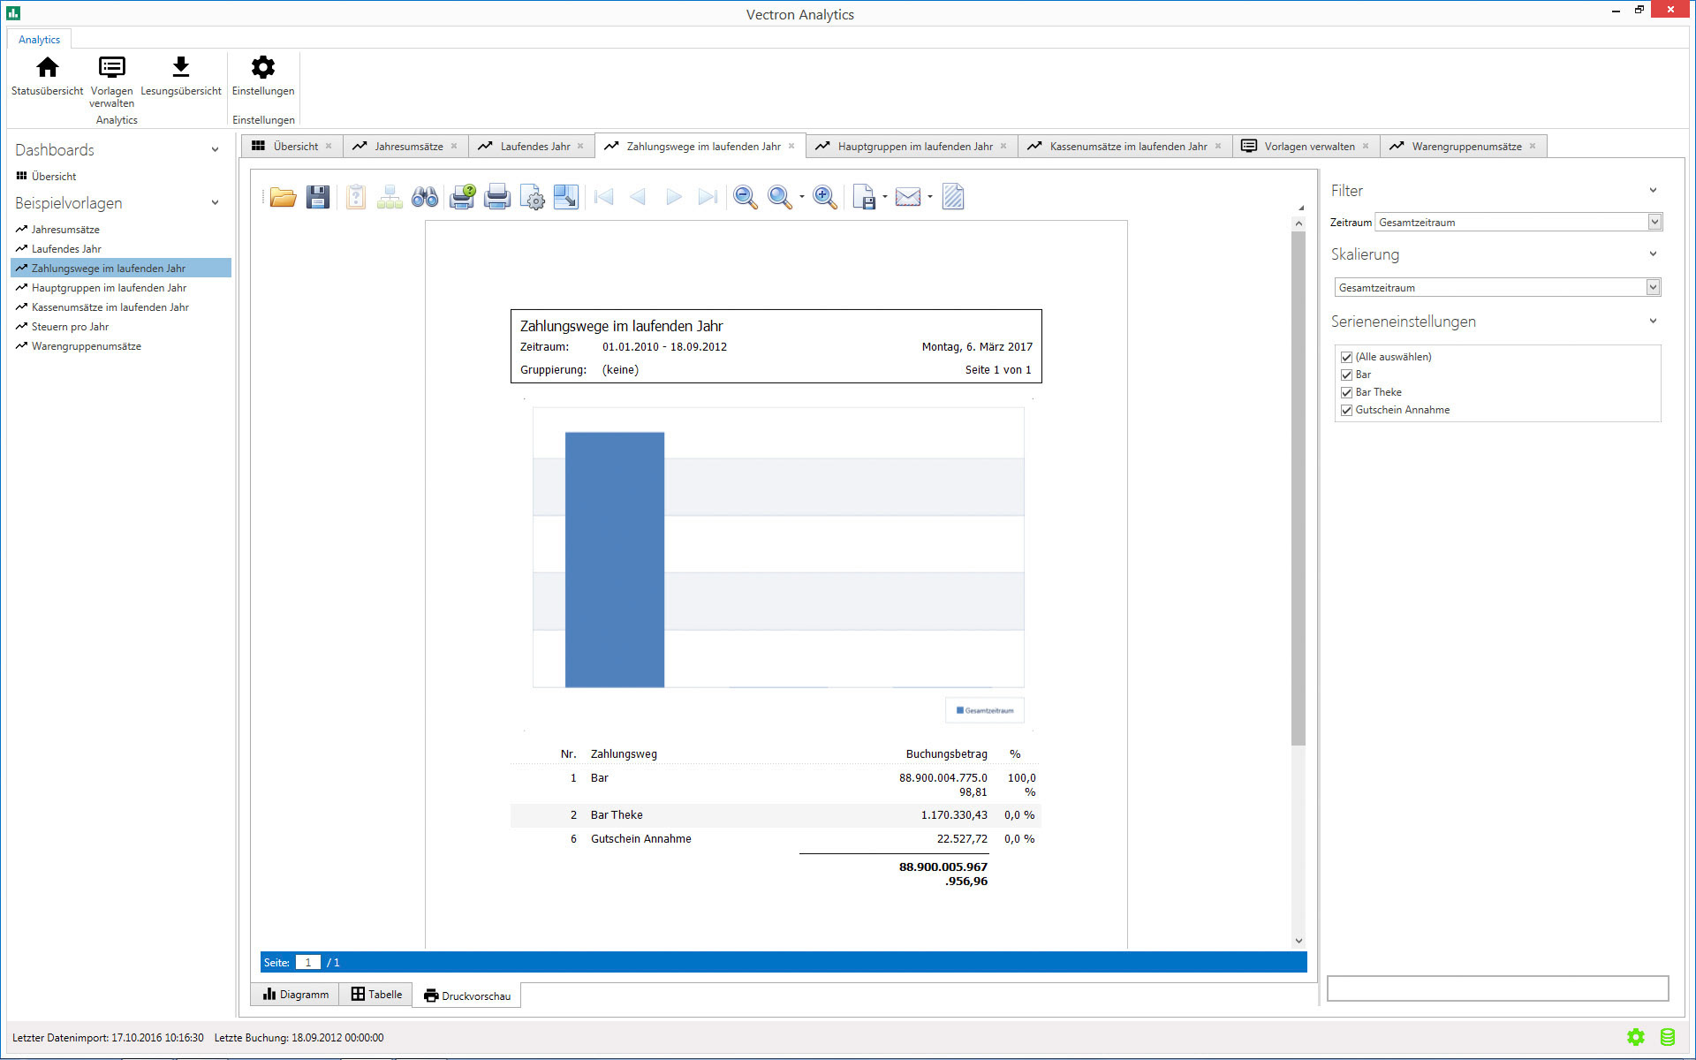Click the open folder icon in preview toolbar
1696x1060 pixels.
[x=283, y=197]
